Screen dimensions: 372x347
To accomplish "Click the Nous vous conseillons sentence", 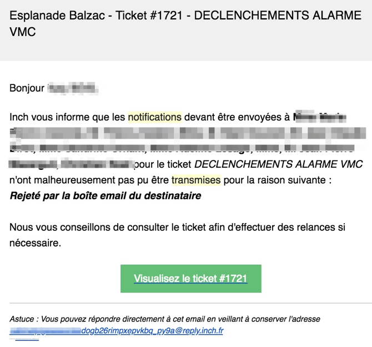I will coord(183,227).
